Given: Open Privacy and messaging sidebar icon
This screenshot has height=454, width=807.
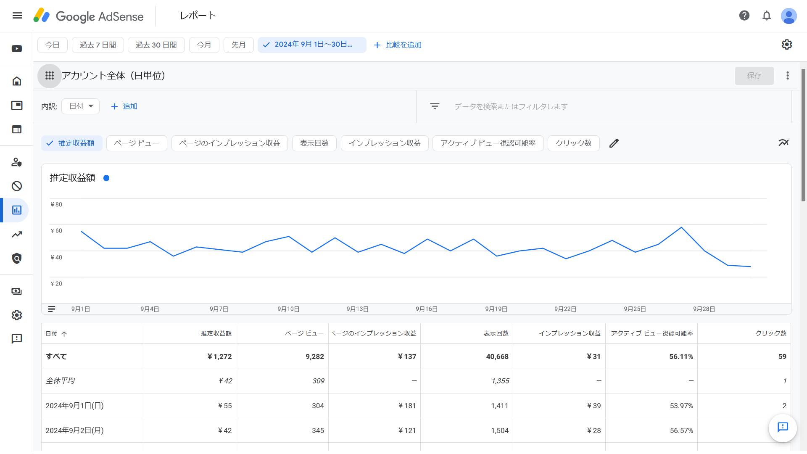Looking at the screenshot, I should pos(17,162).
